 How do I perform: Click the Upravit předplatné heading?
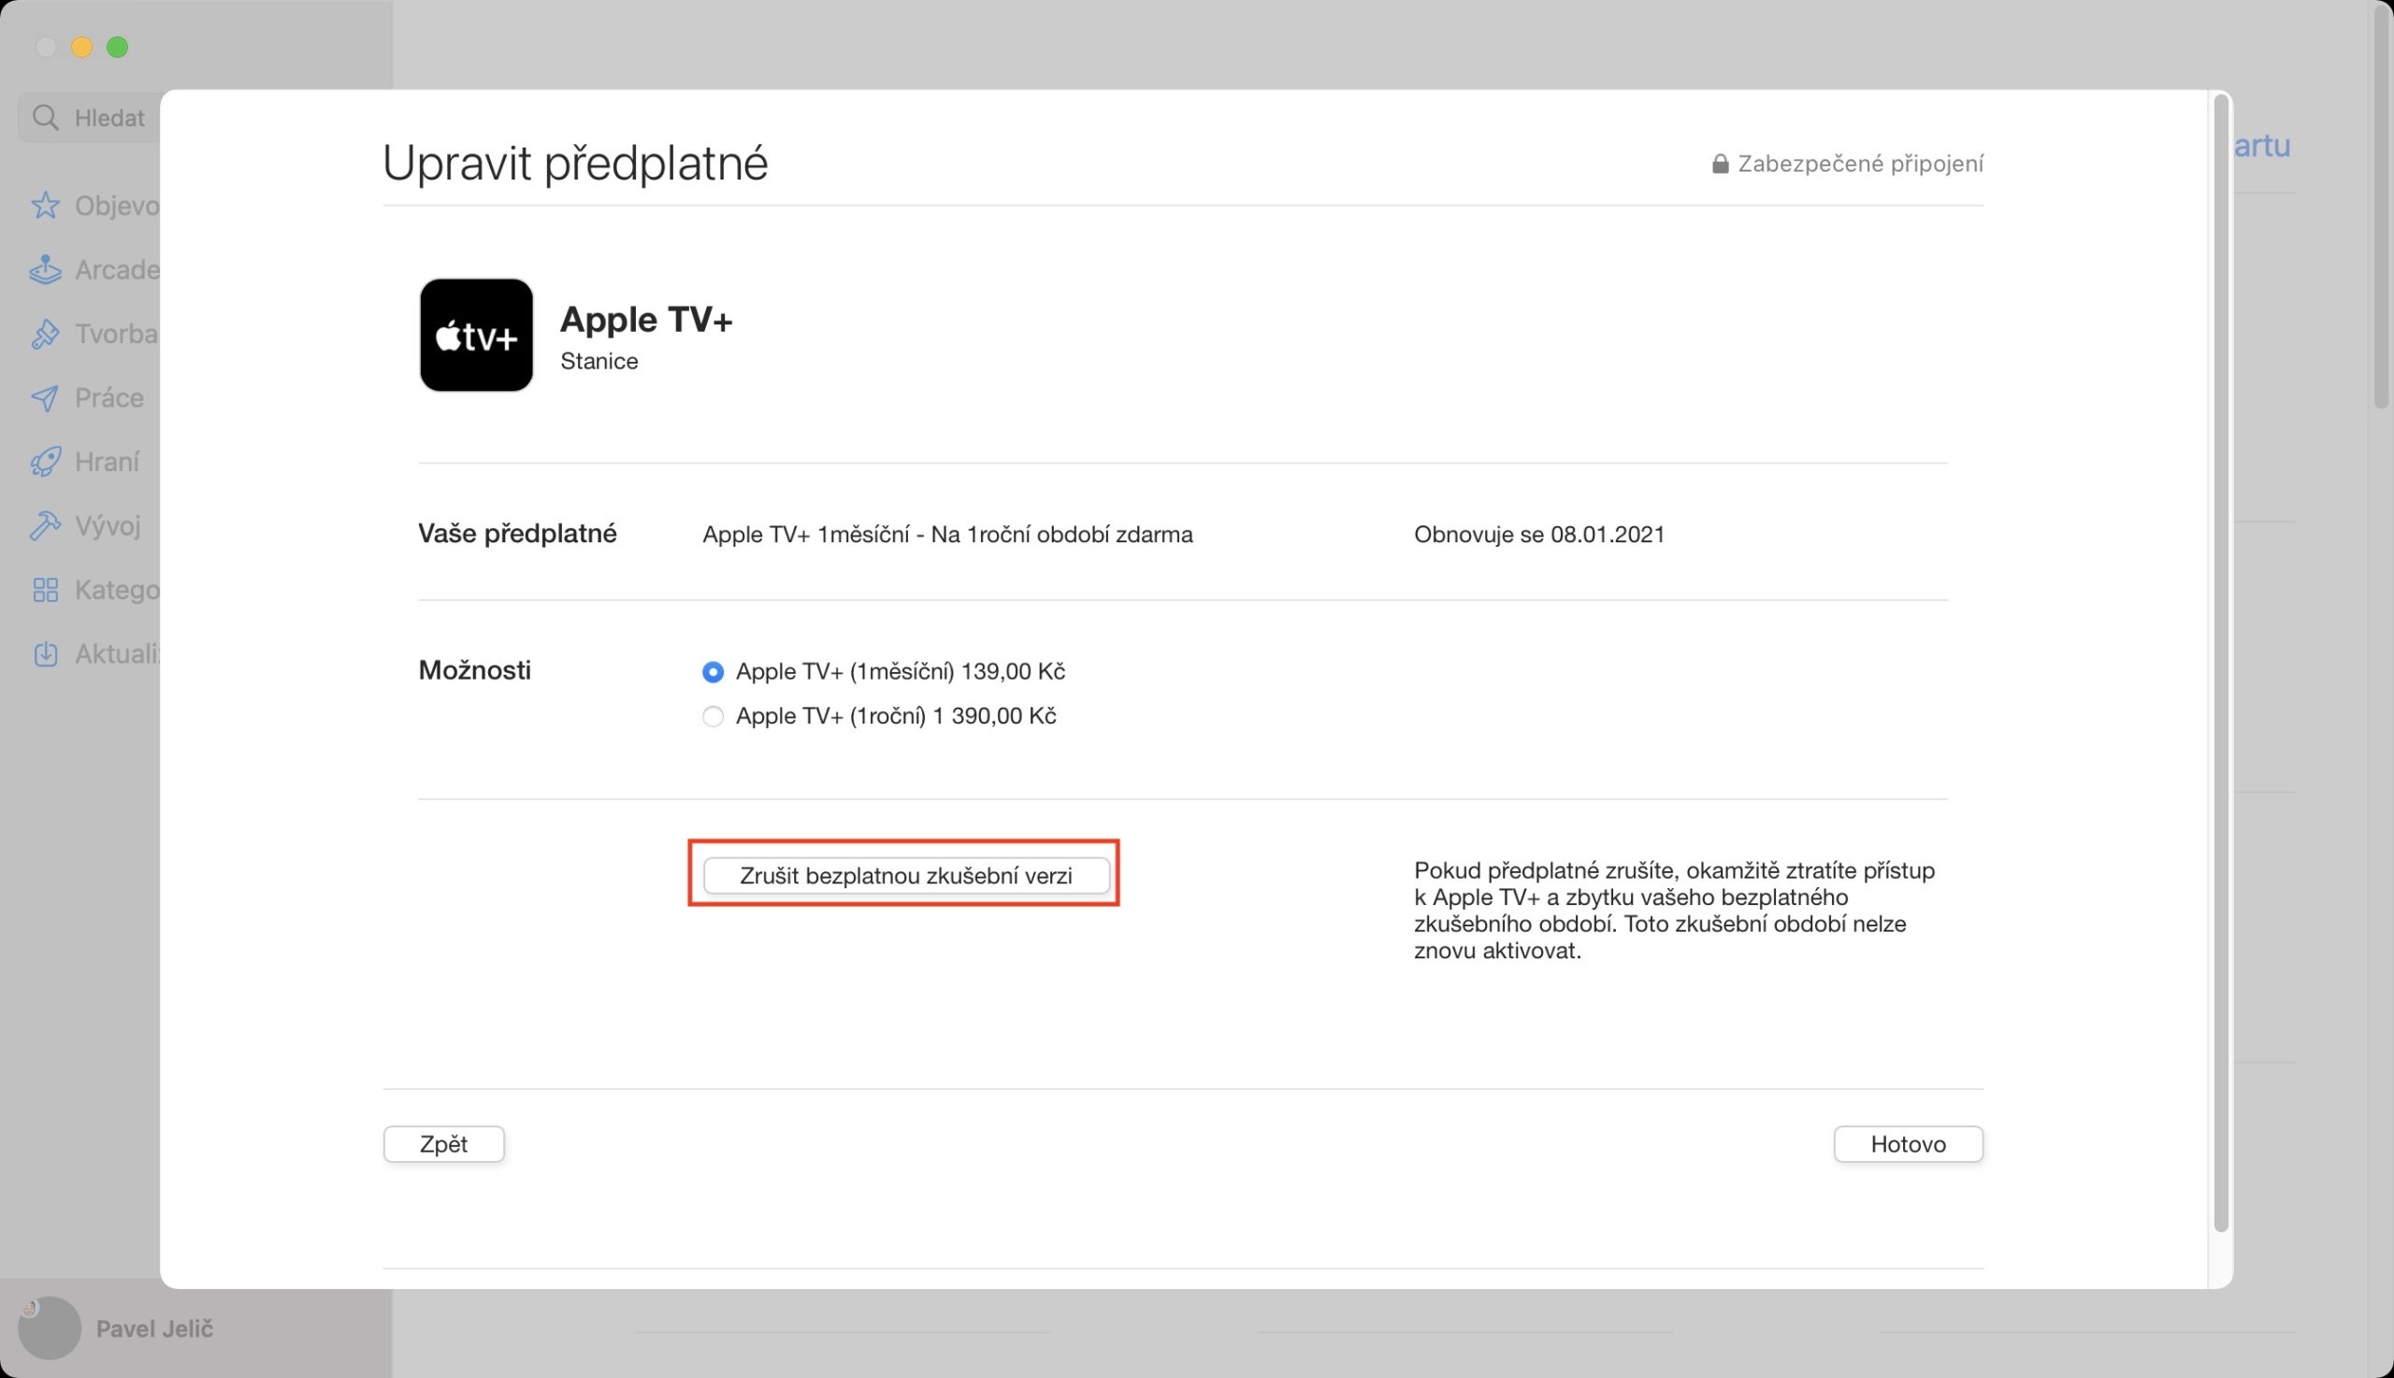(574, 164)
